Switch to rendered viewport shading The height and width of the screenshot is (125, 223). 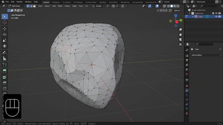pyautogui.click(x=178, y=6)
